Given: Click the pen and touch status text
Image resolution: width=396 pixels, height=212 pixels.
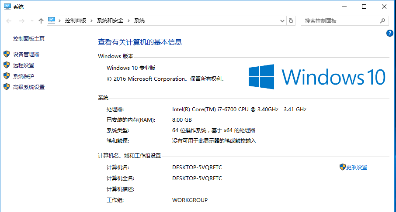Looking at the screenshot, I should [x=214, y=141].
